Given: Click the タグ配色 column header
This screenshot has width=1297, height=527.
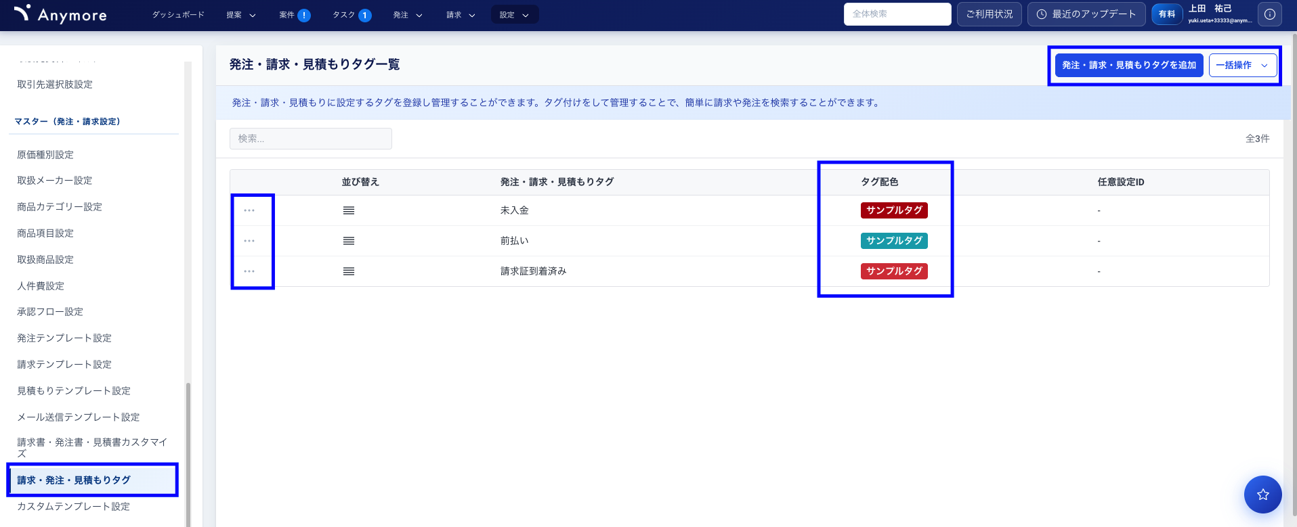Looking at the screenshot, I should (x=880, y=182).
